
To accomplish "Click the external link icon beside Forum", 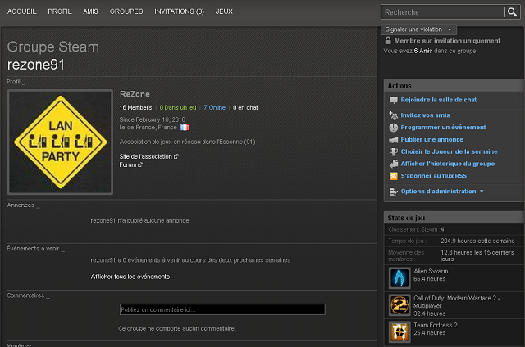I will point(140,164).
